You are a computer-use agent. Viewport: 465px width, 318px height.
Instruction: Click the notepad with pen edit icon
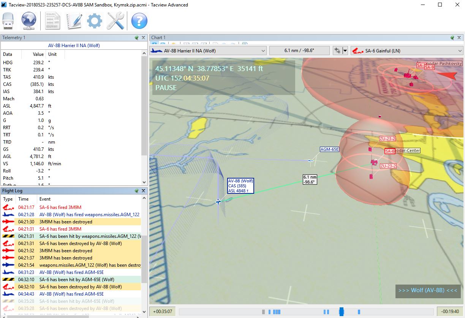pos(74,21)
